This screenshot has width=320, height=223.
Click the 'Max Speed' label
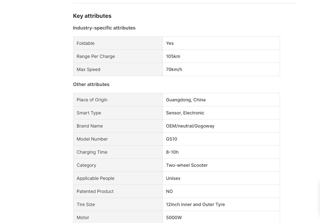(89, 69)
